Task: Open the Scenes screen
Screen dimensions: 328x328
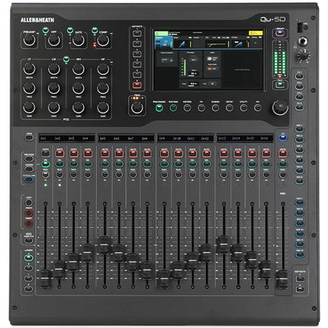Action: (x=215, y=108)
